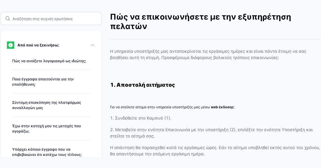321x168 pixels.
Task: Open Υπάρχει κάποιο έγγραφο που να επιβεβαιώνει question
Action: point(47,152)
